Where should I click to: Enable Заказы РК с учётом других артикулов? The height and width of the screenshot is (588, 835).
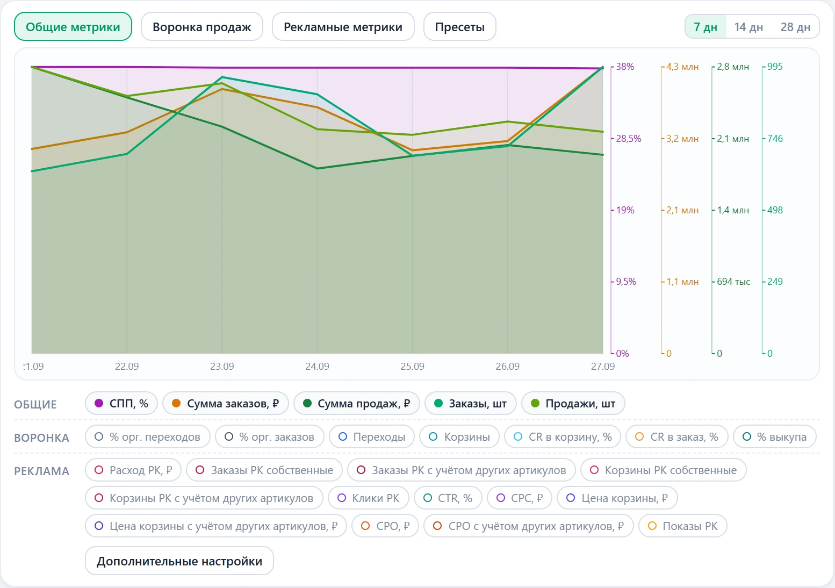[462, 470]
